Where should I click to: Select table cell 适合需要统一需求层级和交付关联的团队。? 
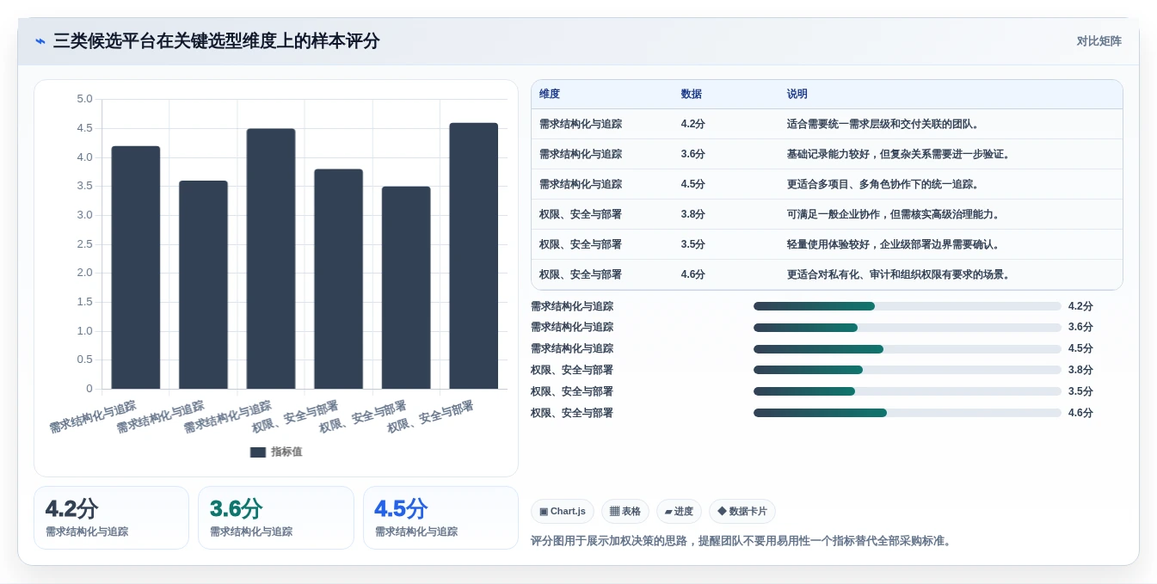883,124
